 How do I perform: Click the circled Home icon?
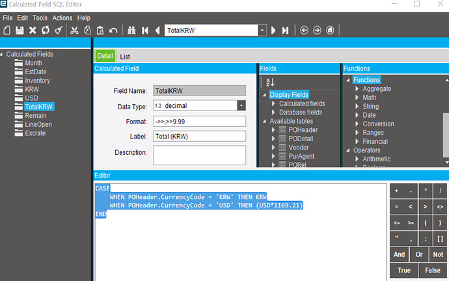click(x=330, y=31)
